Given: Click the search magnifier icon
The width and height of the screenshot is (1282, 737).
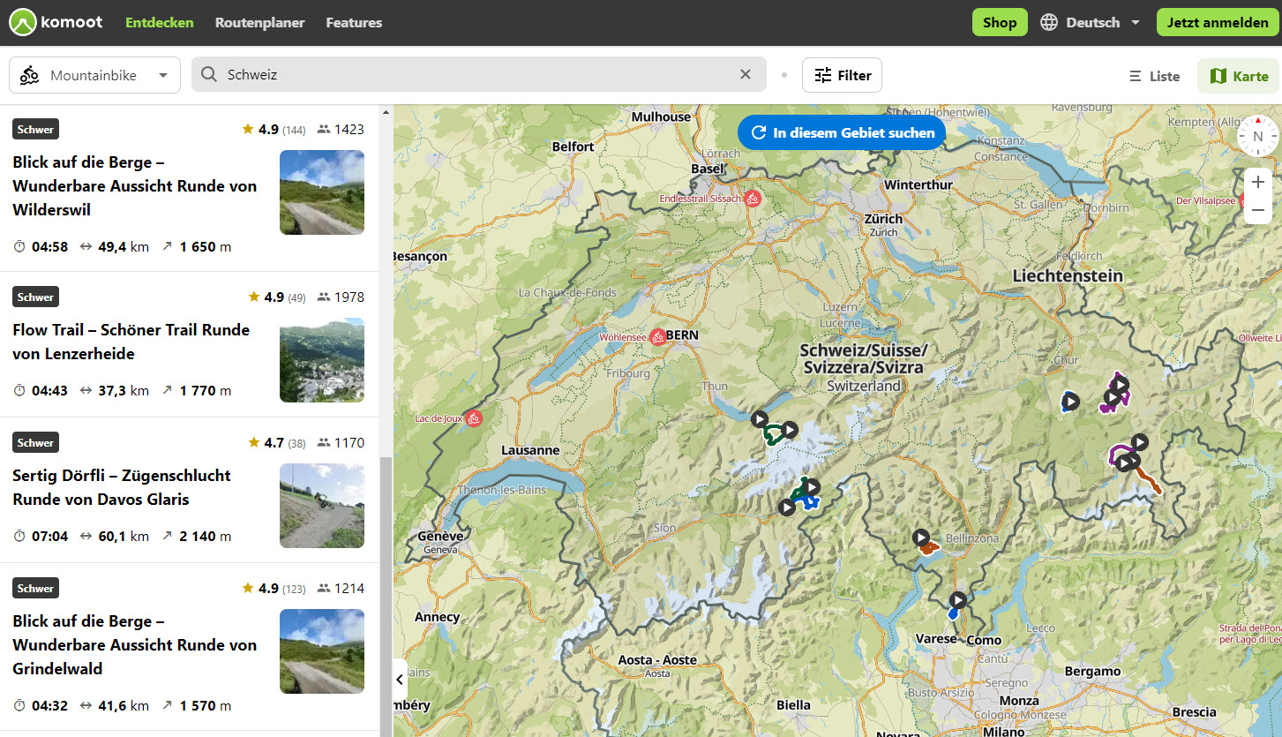Looking at the screenshot, I should [209, 75].
